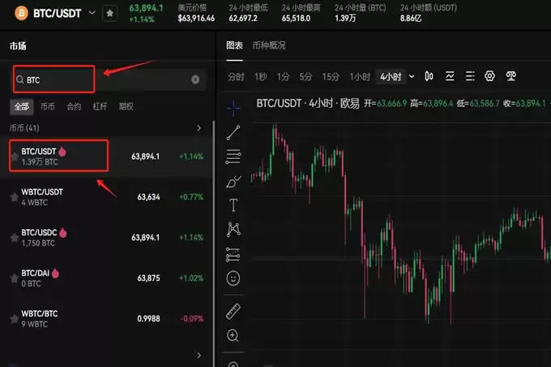551x367 pixels.
Task: Click the BTC search input field
Action: 105,79
